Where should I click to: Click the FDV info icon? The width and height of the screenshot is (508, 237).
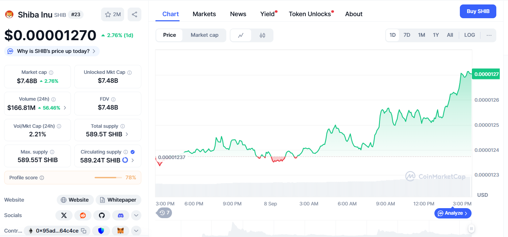(x=114, y=99)
